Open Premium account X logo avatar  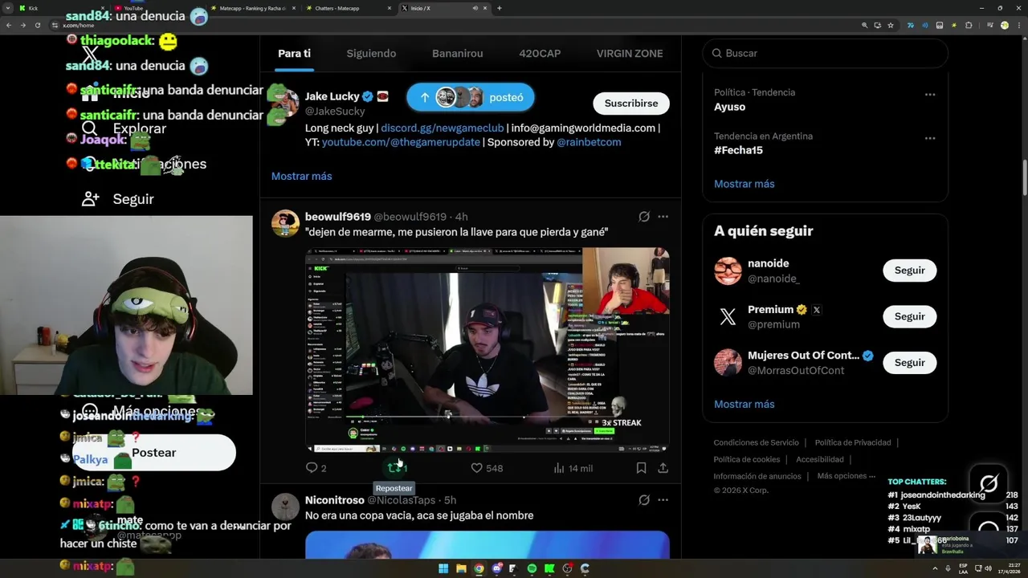tap(728, 316)
